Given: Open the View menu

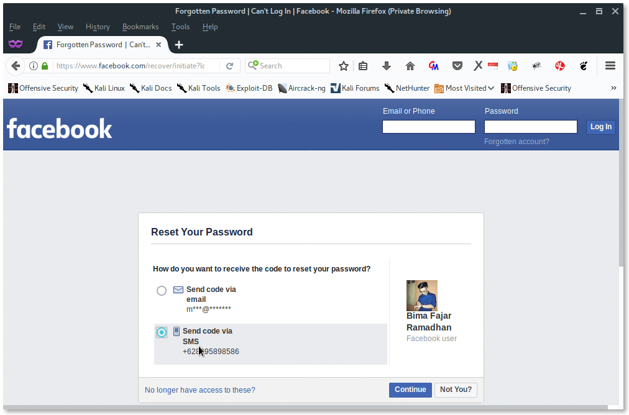Looking at the screenshot, I should [65, 27].
